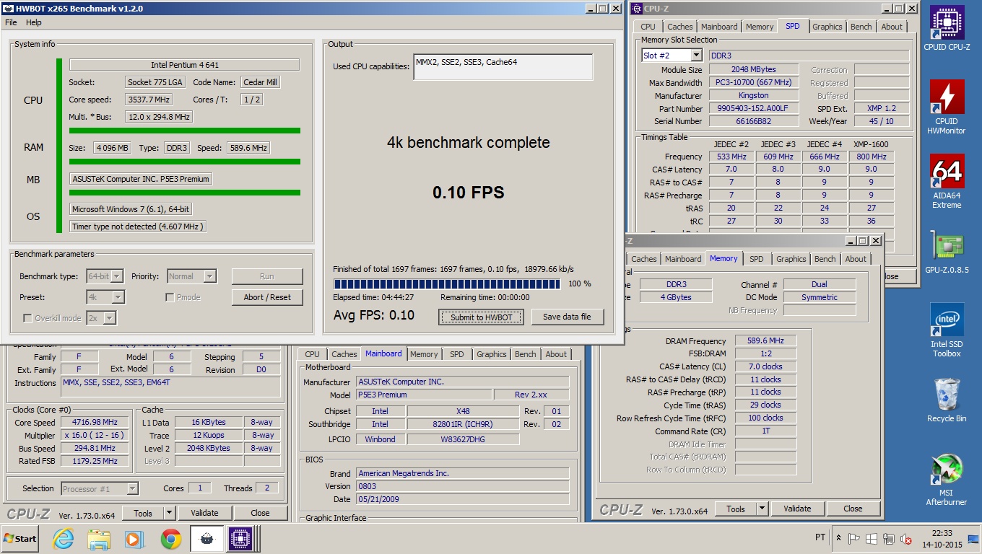Viewport: 982px width, 554px height.
Task: Open the File menu in HWBOT x265
Action: coord(11,22)
